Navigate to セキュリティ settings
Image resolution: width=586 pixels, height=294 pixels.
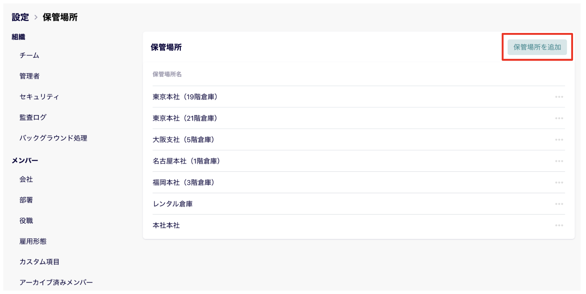(x=39, y=97)
